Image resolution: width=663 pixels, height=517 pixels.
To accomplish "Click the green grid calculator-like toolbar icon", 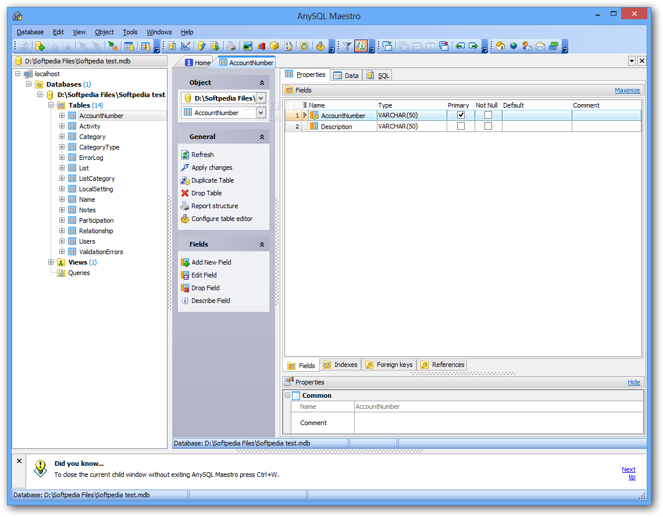I will [x=304, y=46].
